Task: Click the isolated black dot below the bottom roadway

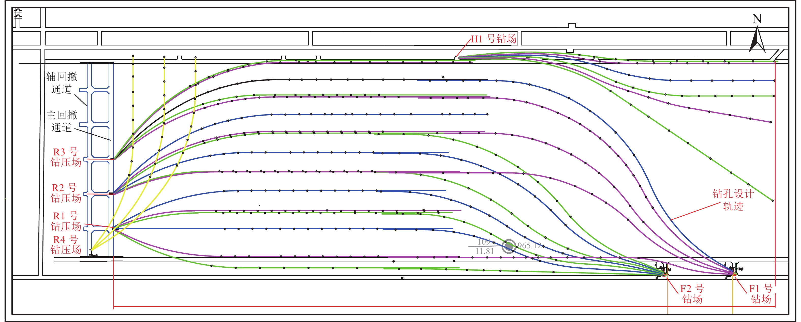Action: coord(402,278)
